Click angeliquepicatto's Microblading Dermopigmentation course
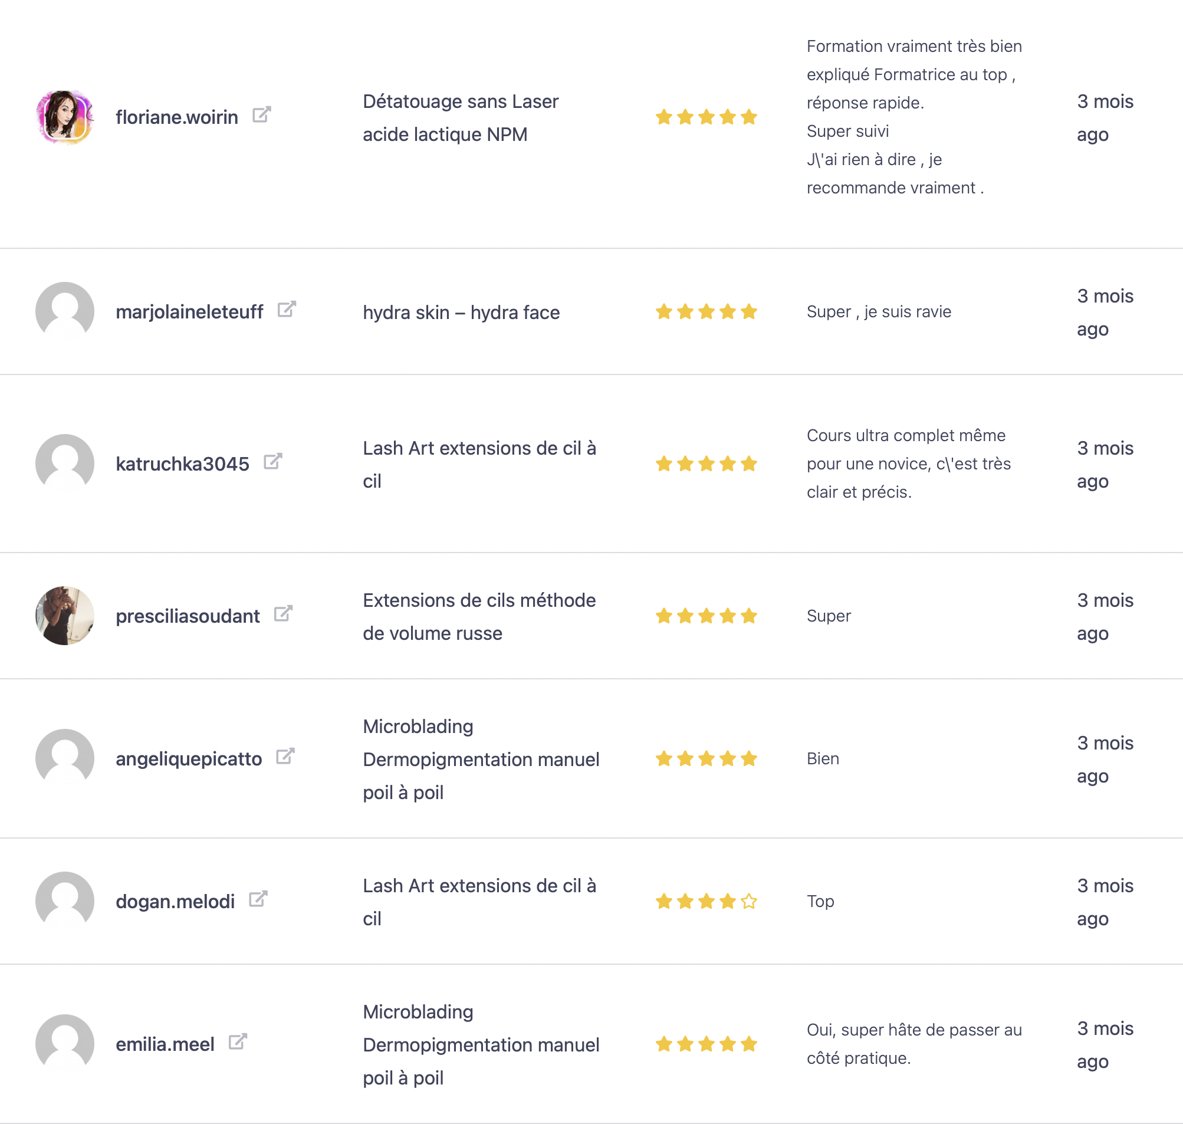 click(x=481, y=759)
